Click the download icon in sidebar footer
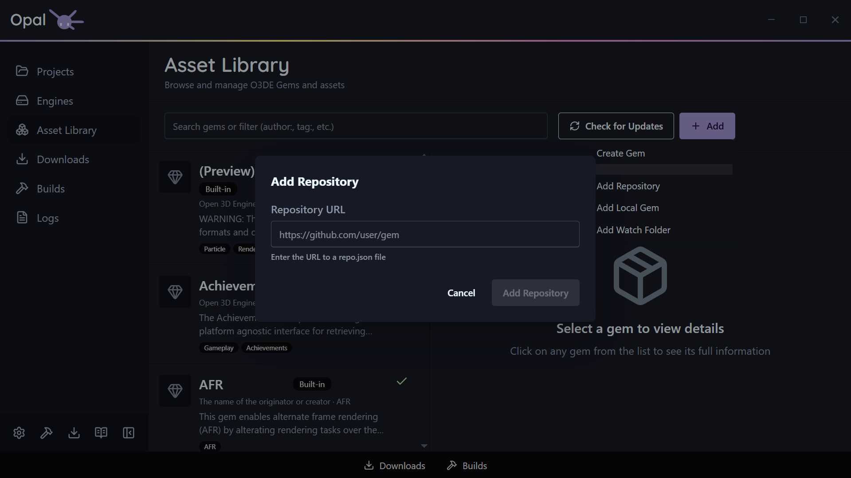This screenshot has height=478, width=851. pos(74,433)
